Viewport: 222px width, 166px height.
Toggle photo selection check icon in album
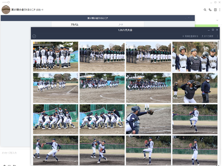(34, 36)
